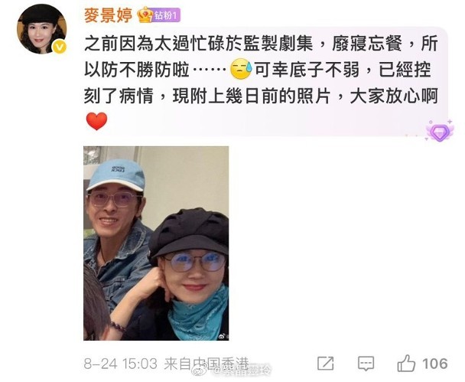Open the purple diamond wings badge

(x=440, y=131)
